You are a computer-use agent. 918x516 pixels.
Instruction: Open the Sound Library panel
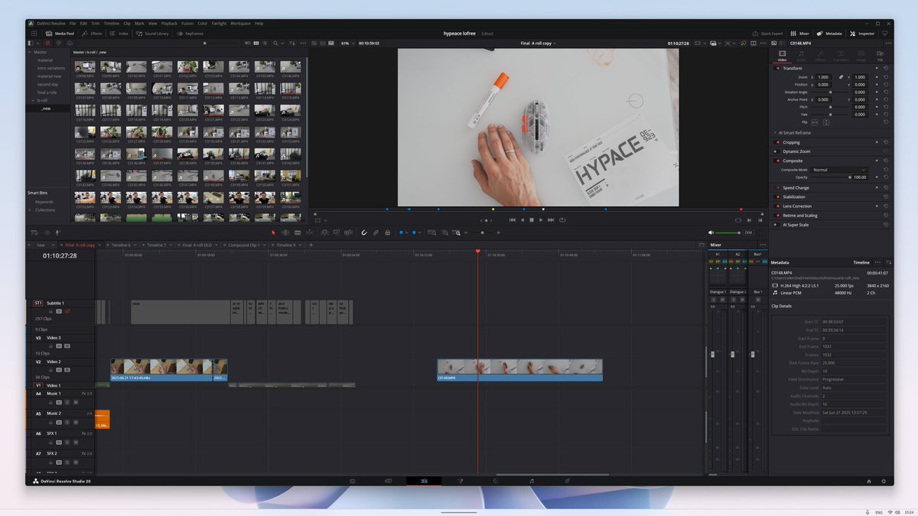pos(153,34)
